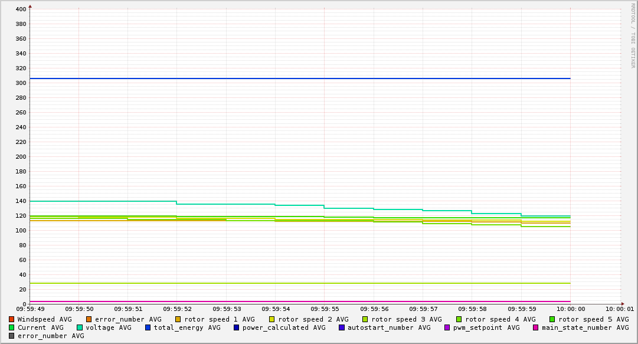Click the 09:59:55 time axis label
Viewport: 638px width, 344px height.
point(323,309)
